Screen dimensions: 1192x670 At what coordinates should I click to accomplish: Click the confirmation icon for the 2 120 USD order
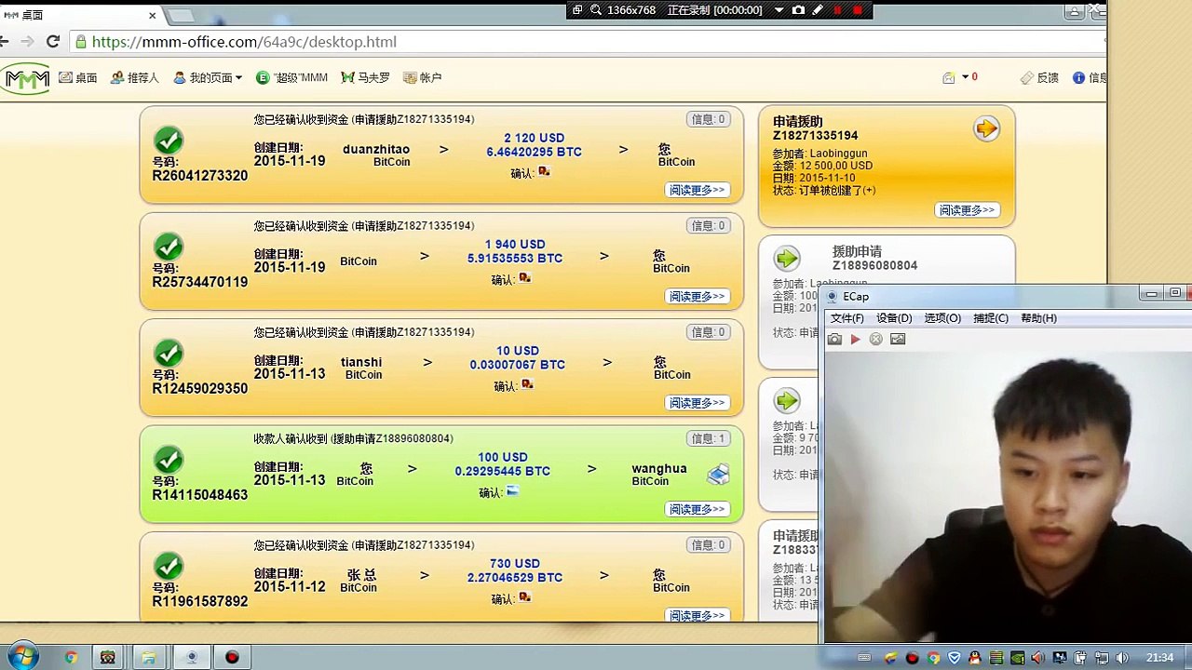(x=544, y=172)
